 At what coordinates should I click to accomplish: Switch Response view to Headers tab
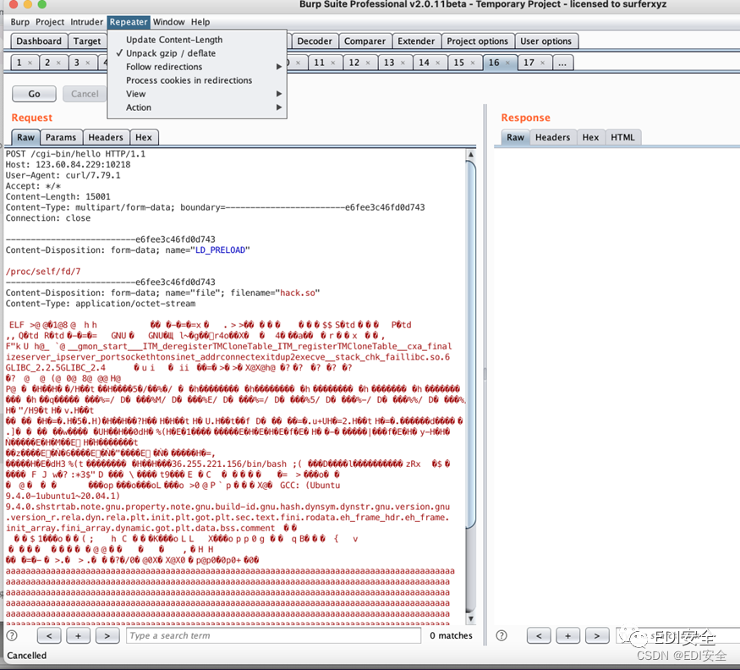[x=552, y=137]
